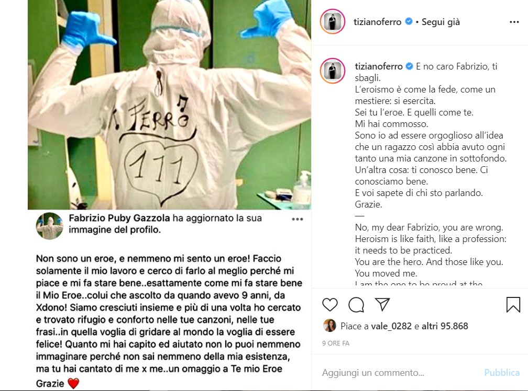Screen dimensions: 528x391
Task: Open the tizianoferro profile picture in the header
Action: 333,22
